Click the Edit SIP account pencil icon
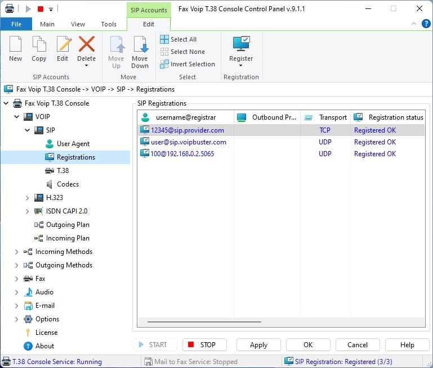 click(x=64, y=44)
